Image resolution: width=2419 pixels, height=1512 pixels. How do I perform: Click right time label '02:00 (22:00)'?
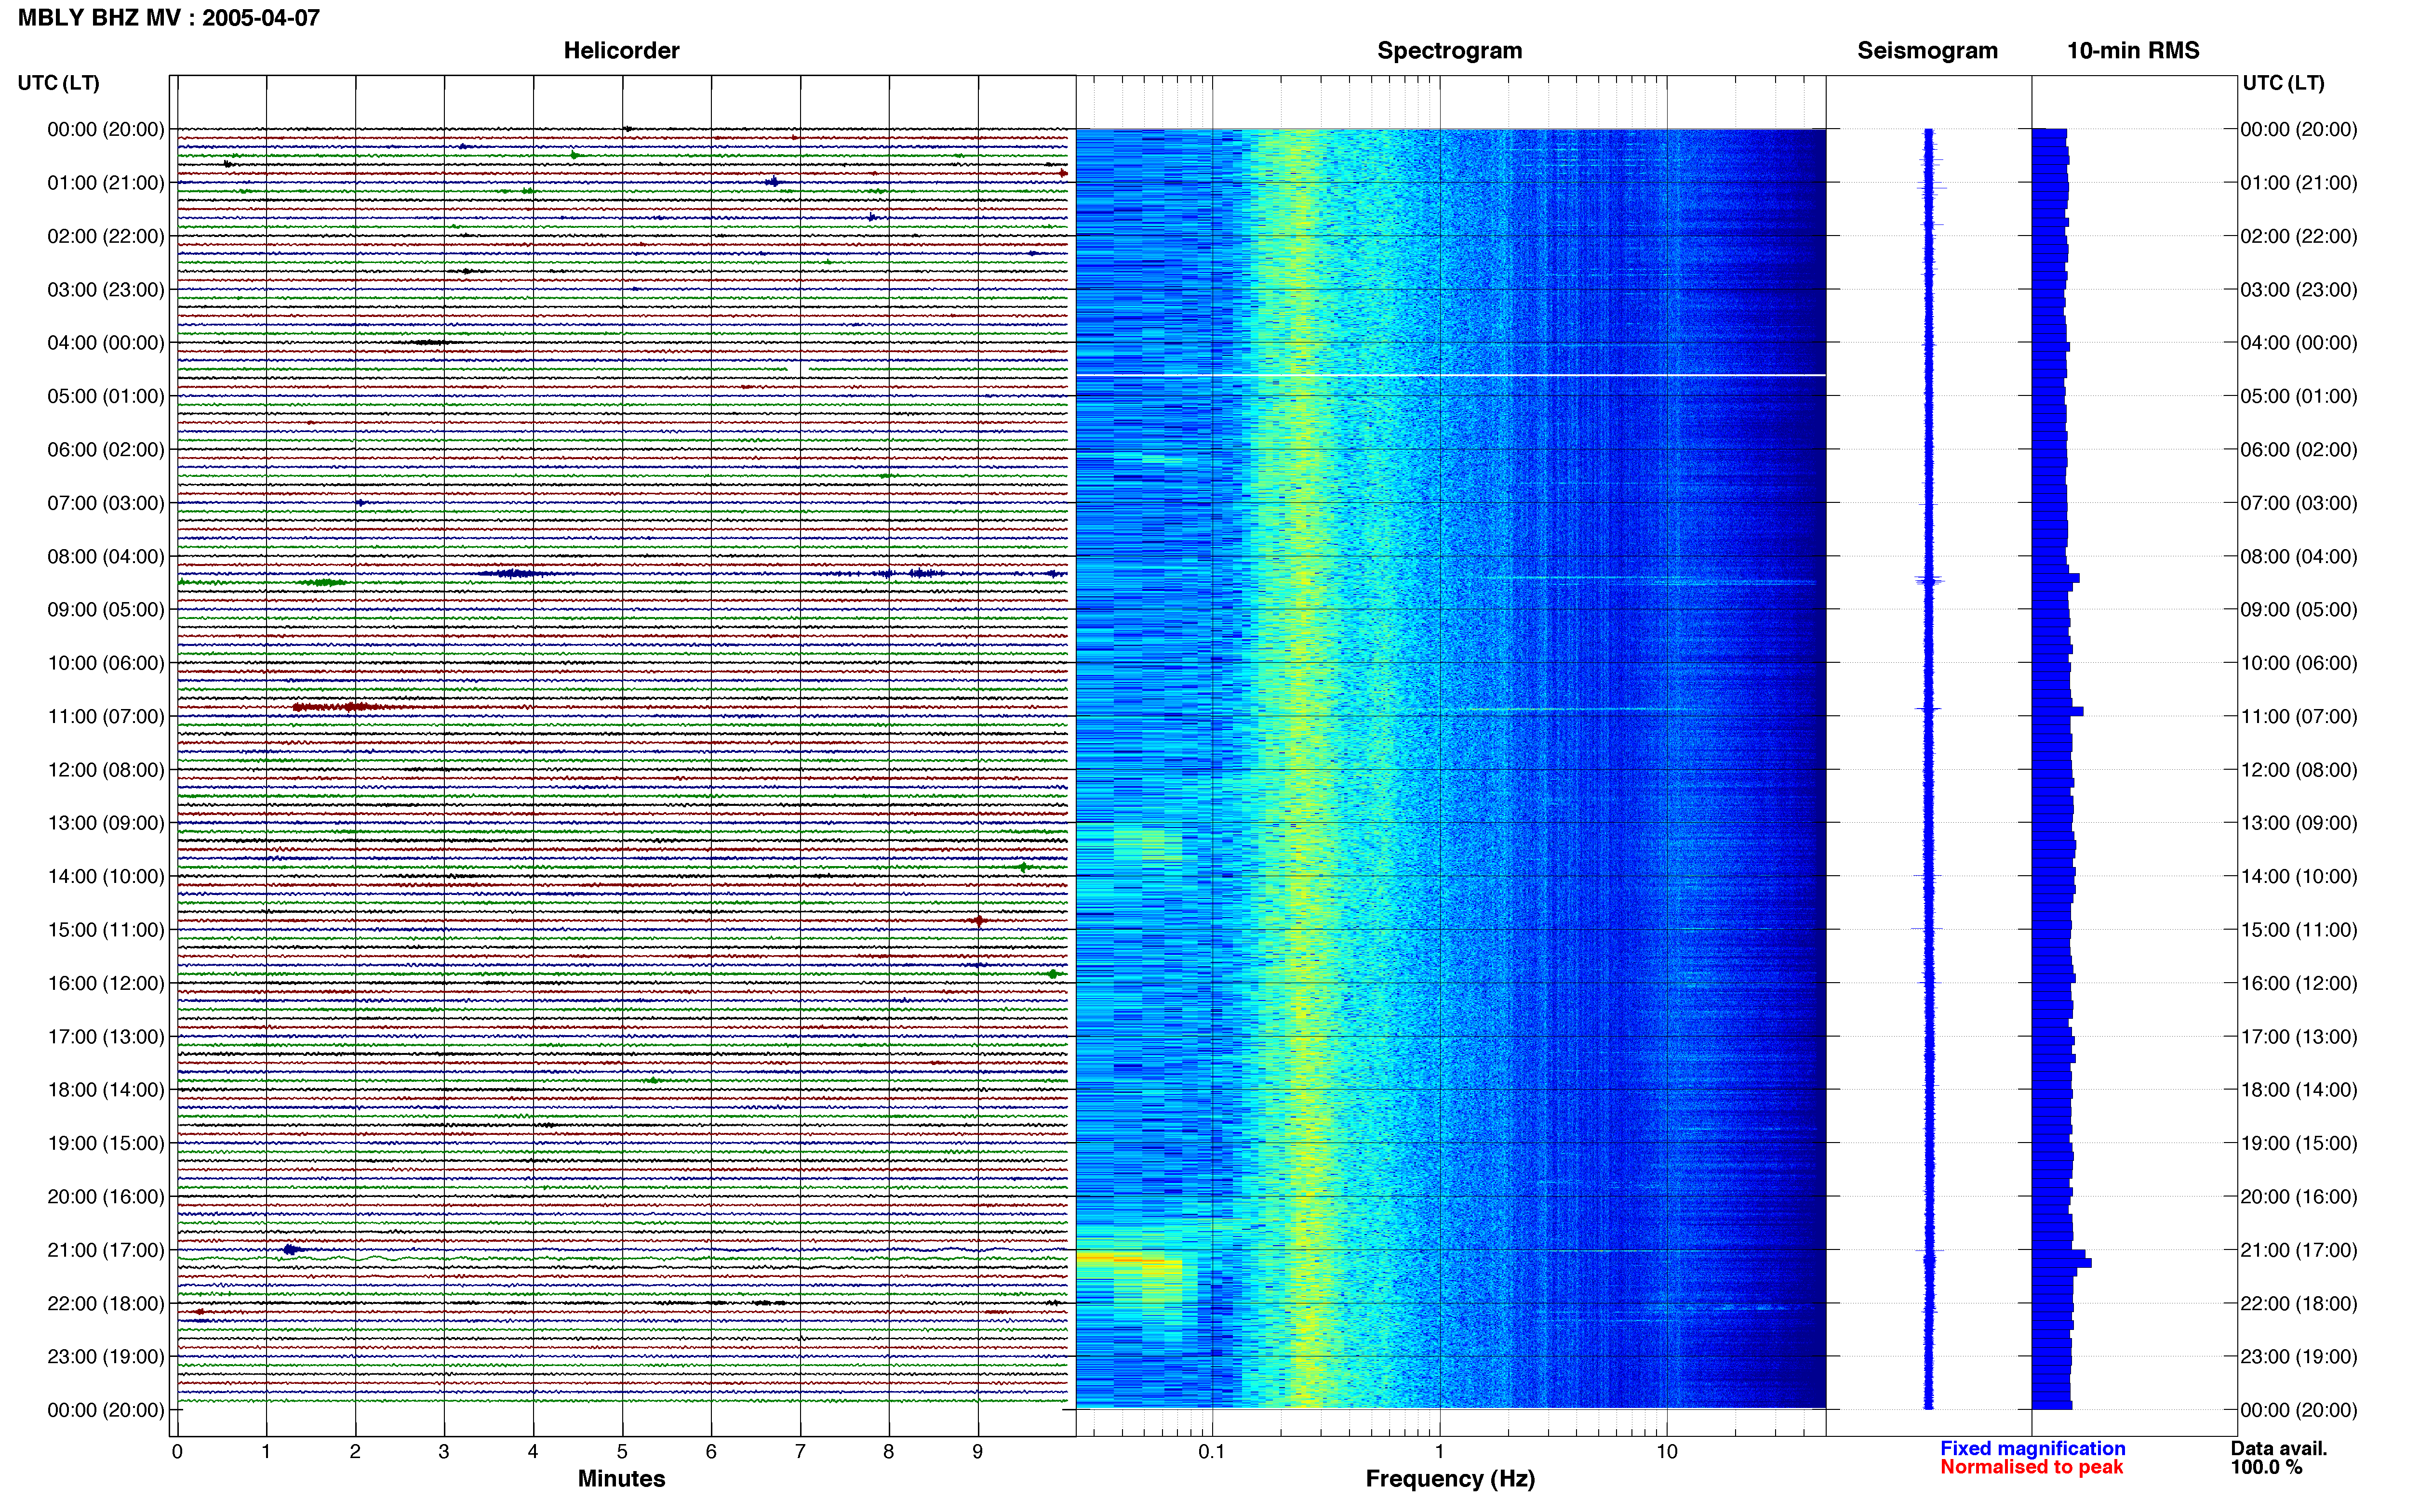[x=2299, y=236]
